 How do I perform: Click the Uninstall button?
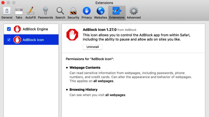(93, 47)
